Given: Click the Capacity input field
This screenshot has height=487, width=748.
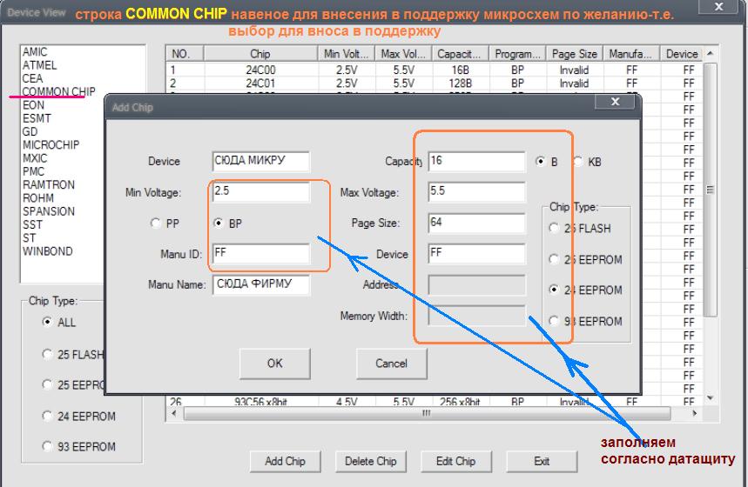Looking at the screenshot, I should click(476, 161).
